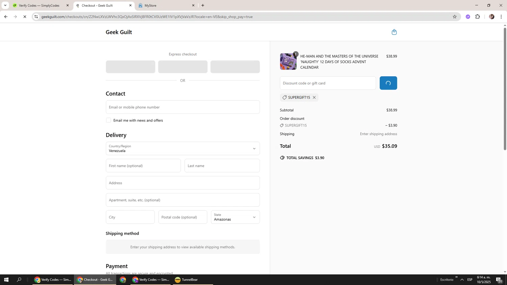The image size is (507, 285).
Task: Close the Checkout tab
Action: [x=130, y=5]
